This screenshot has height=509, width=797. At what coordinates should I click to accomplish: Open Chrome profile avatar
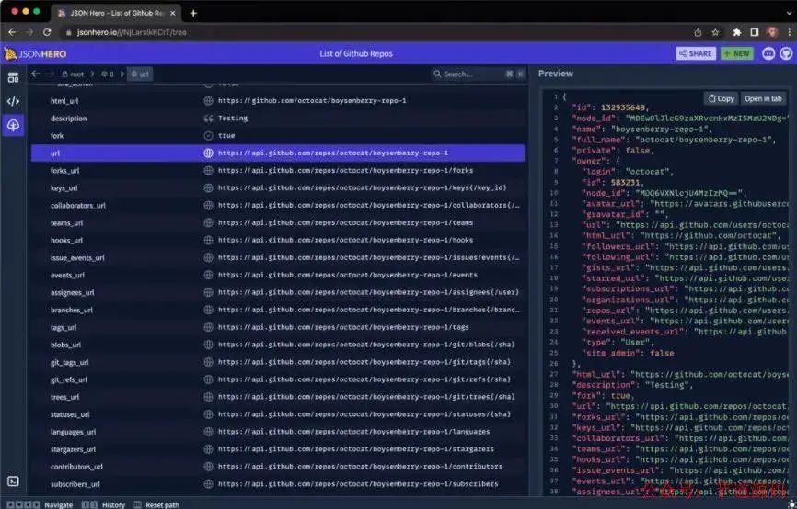772,32
